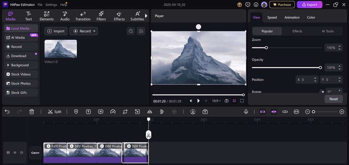Open the 16:9 aspect ratio dropdown
Image resolution: width=349 pixels, height=165 pixels.
[x=216, y=101]
